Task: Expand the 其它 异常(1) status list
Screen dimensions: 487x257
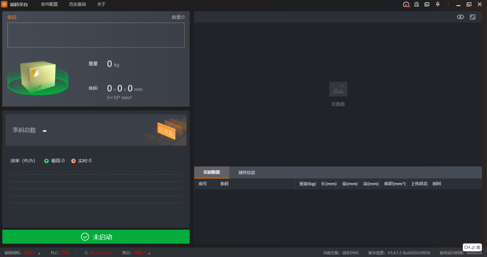Action: [x=149, y=253]
